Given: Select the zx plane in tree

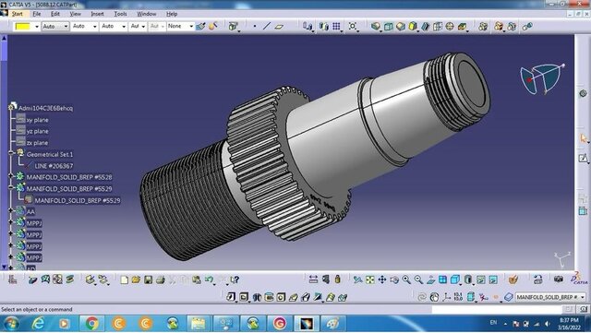Looking at the screenshot, I should (37, 143).
